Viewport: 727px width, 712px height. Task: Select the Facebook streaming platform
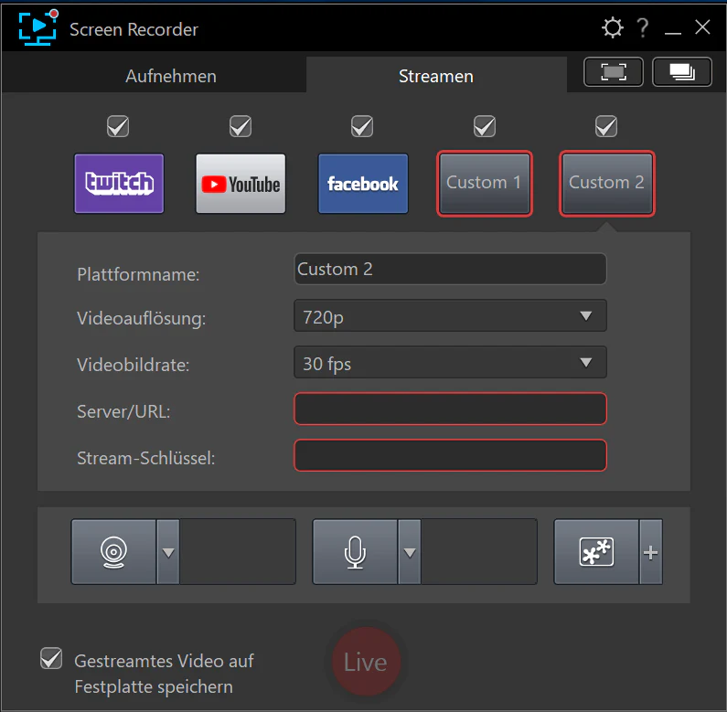(x=363, y=184)
